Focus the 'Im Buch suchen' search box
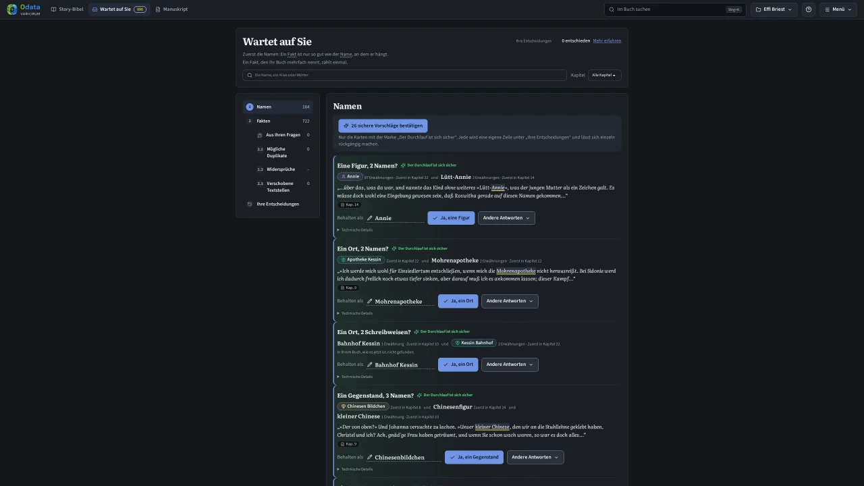 (675, 9)
